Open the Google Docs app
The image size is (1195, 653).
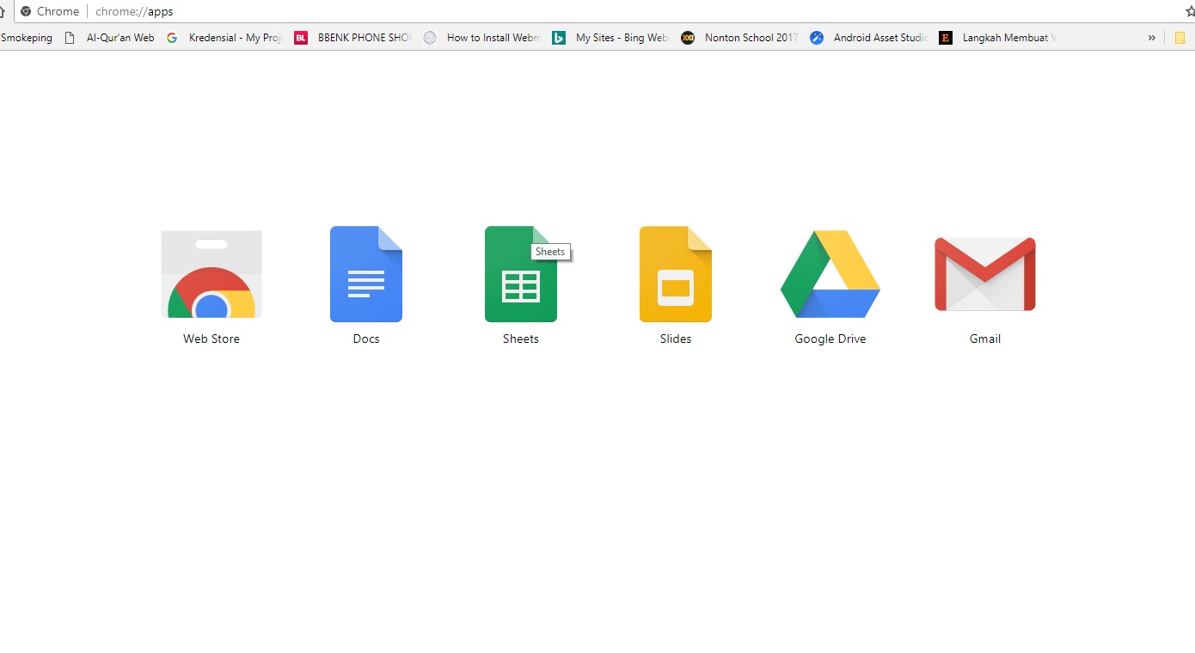(x=365, y=275)
